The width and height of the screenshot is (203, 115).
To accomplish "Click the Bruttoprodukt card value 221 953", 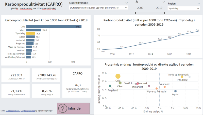I will [16, 75].
